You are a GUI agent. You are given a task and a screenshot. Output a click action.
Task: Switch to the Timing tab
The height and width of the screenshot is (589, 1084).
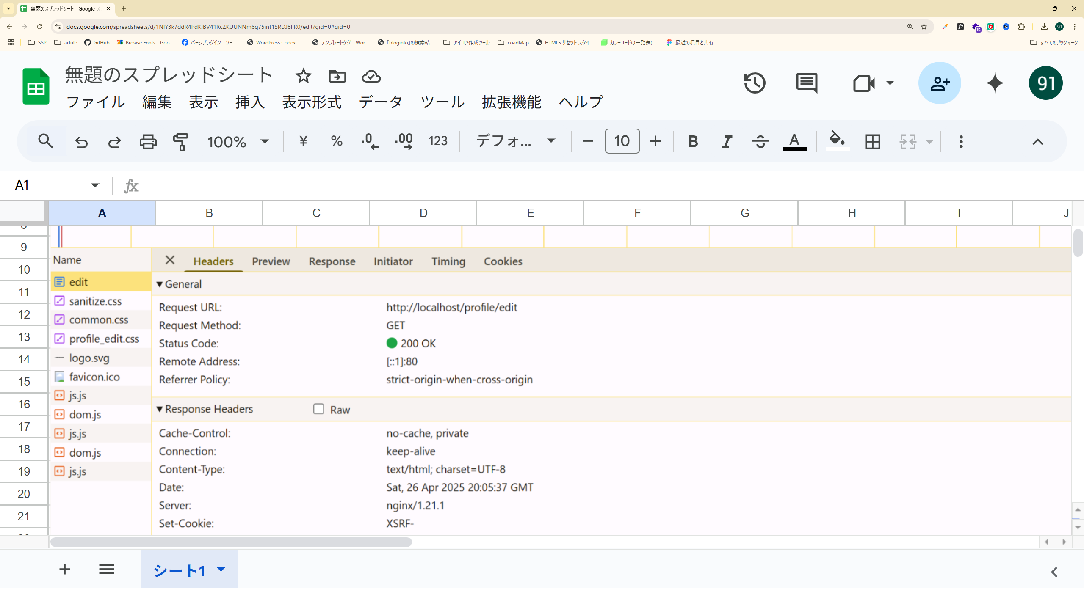pos(448,261)
